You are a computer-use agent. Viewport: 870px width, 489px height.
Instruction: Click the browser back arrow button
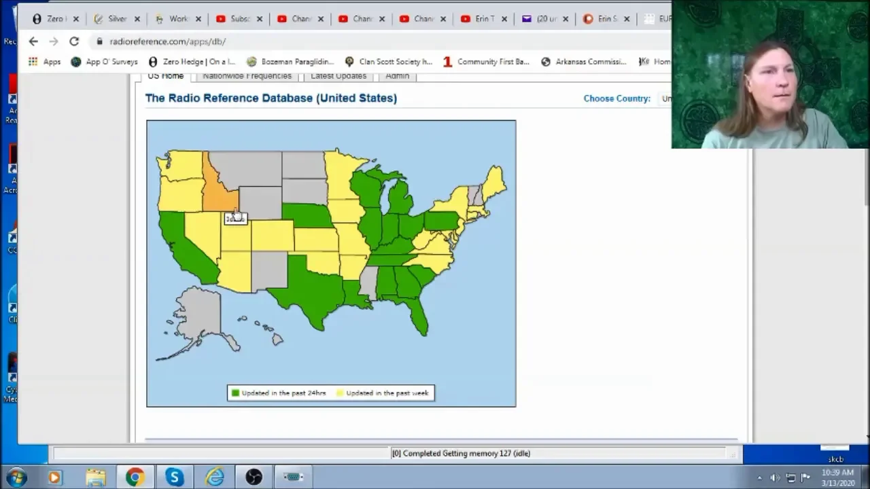coord(33,41)
